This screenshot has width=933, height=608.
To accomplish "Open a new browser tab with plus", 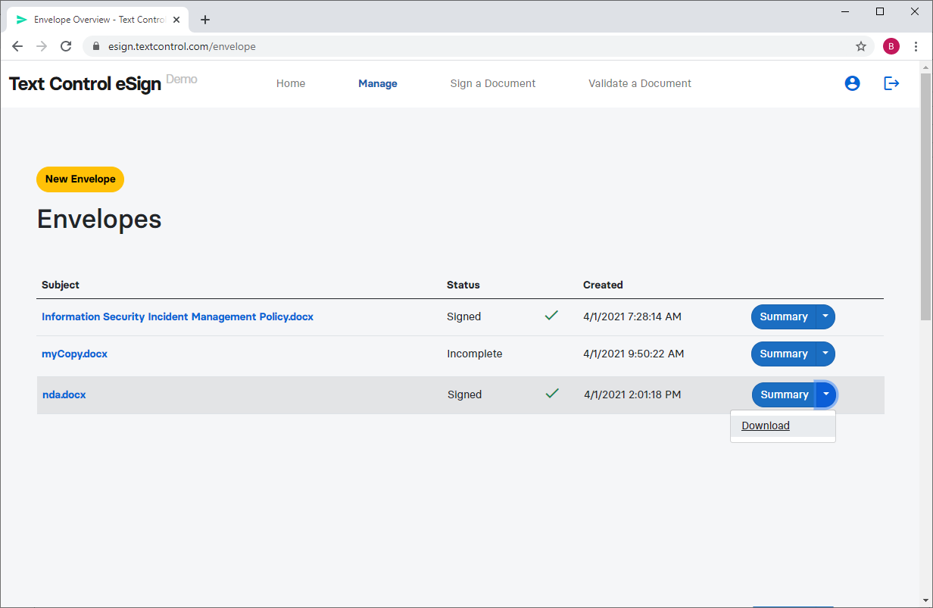I will 205,20.
